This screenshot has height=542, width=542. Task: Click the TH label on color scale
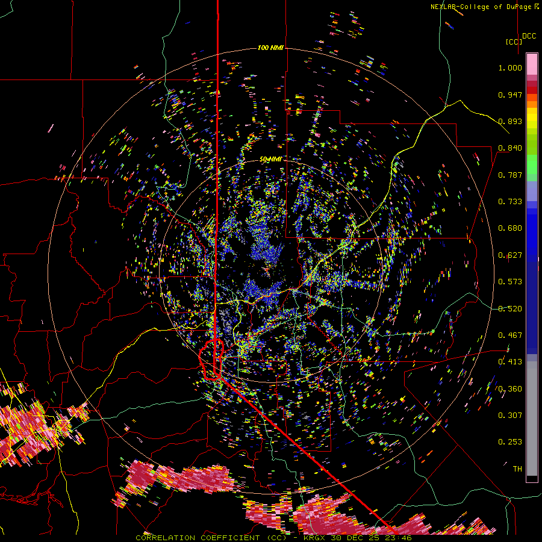tap(517, 469)
